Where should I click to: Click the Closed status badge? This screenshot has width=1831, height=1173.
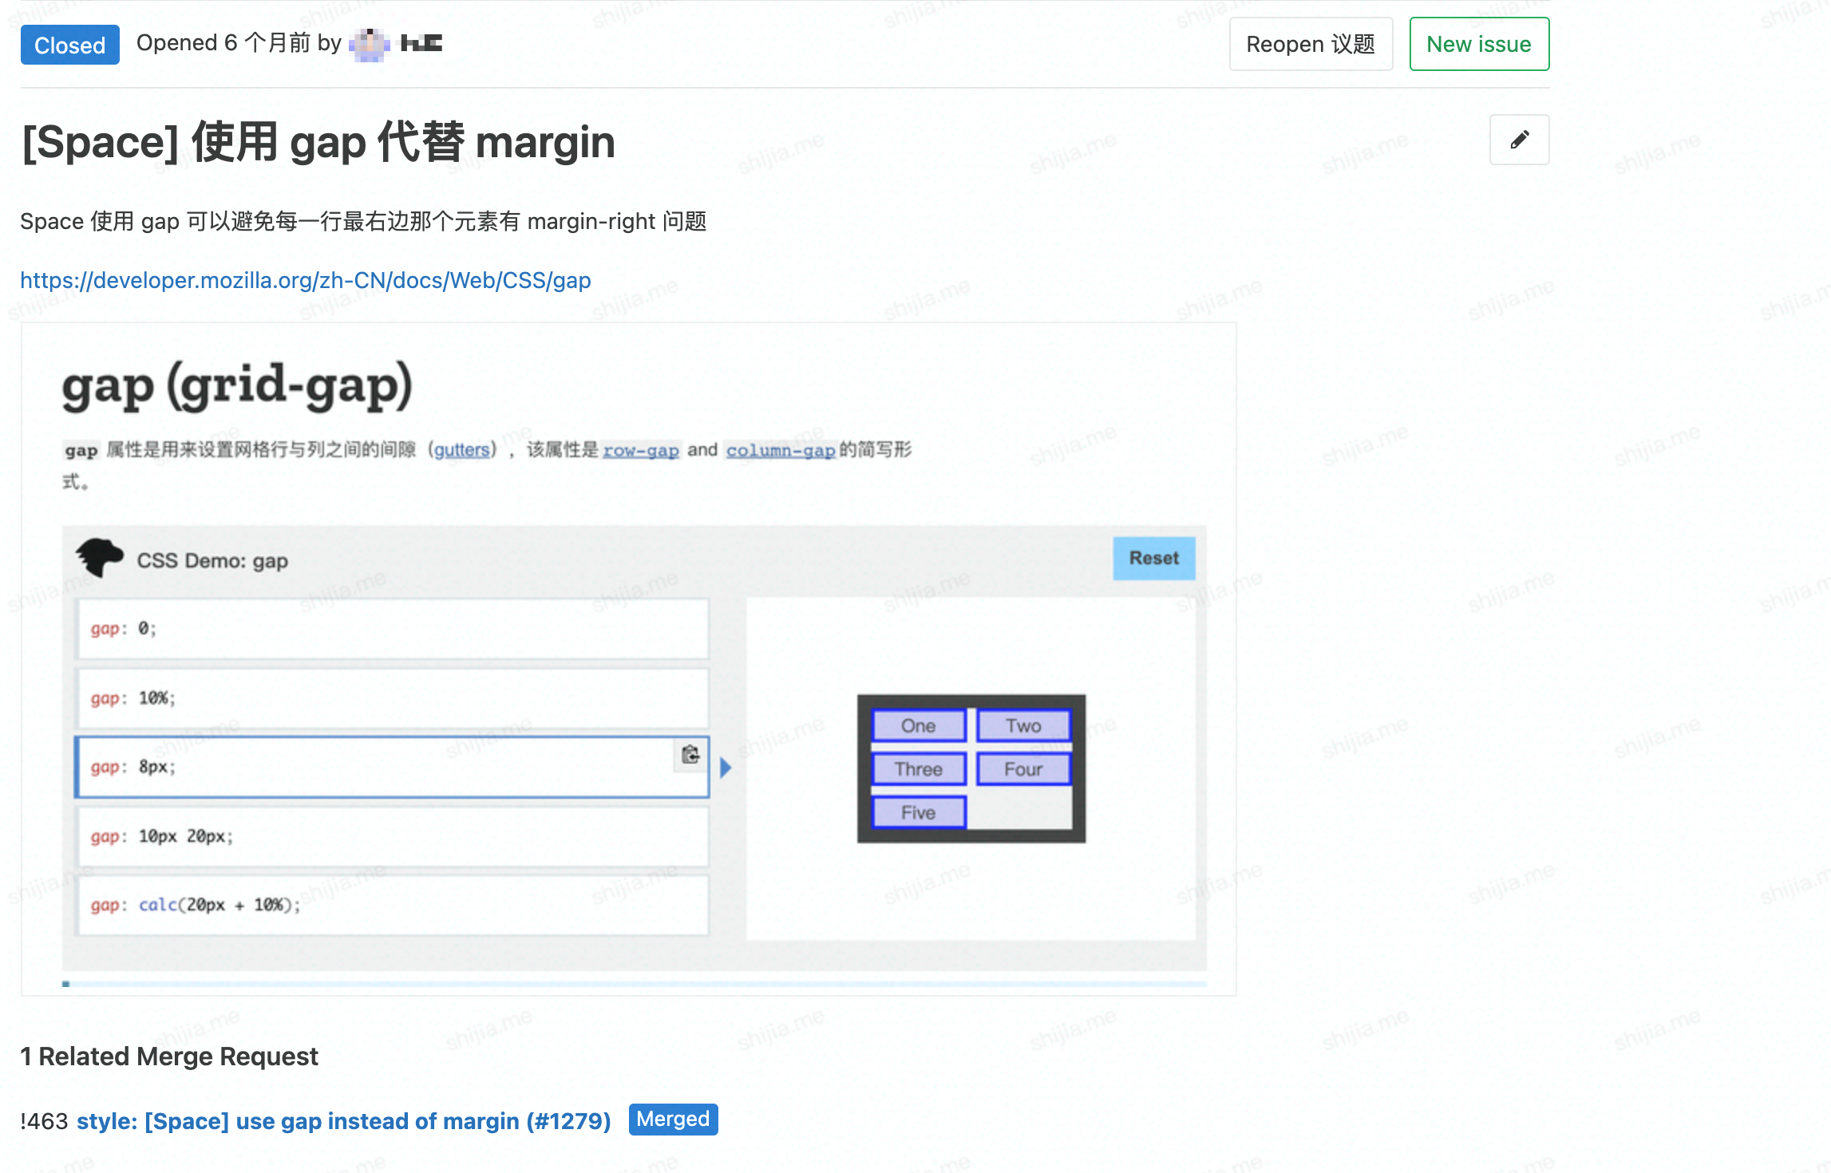69,45
